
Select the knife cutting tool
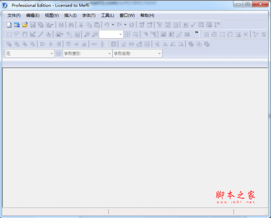pyautogui.click(x=41, y=34)
